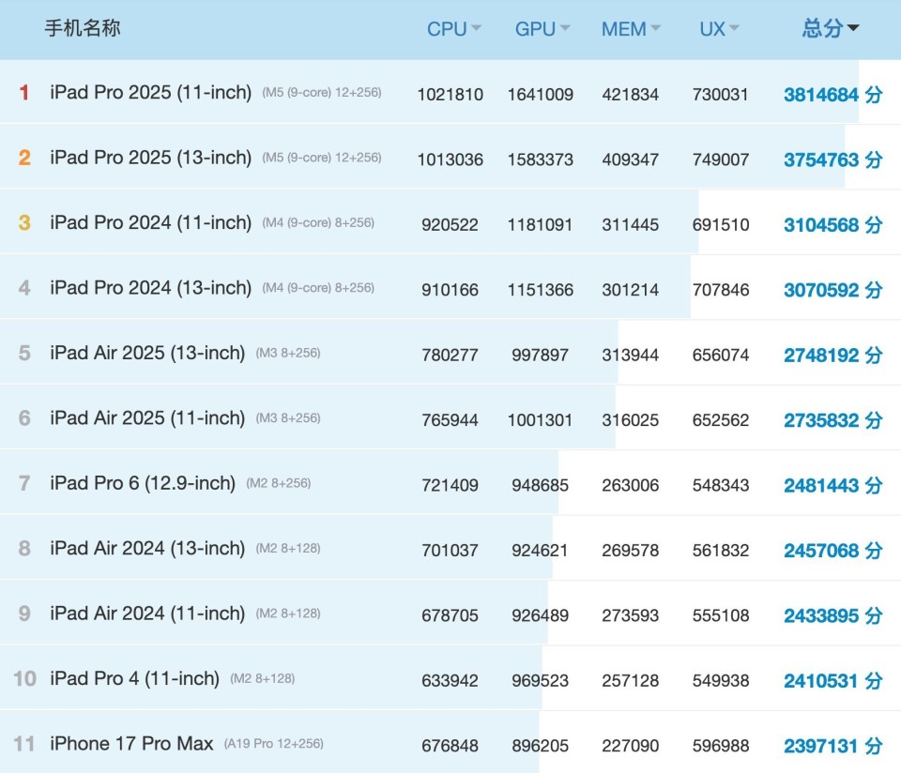
Task: Select iPhone 17 Pro Max name
Action: tap(131, 744)
